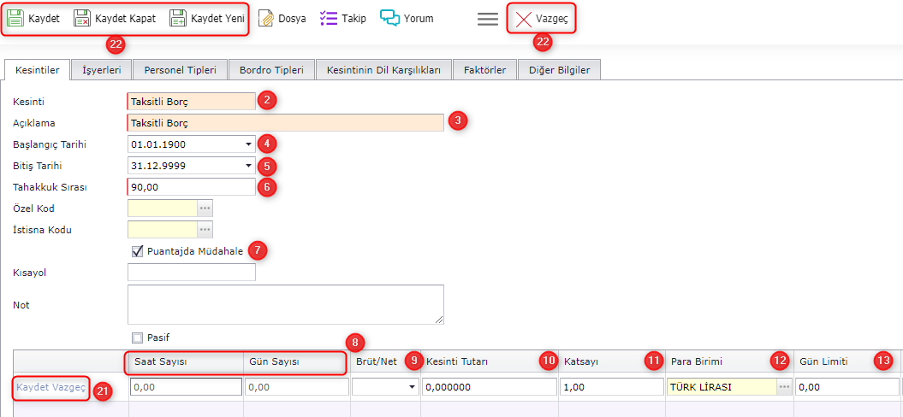Click the red X Vazgeç icon

pyautogui.click(x=524, y=19)
